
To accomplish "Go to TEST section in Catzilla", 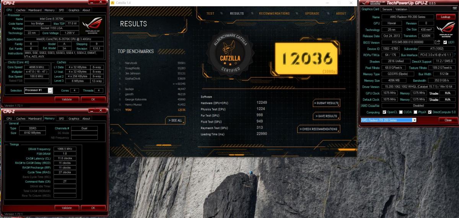I will click(210, 13).
